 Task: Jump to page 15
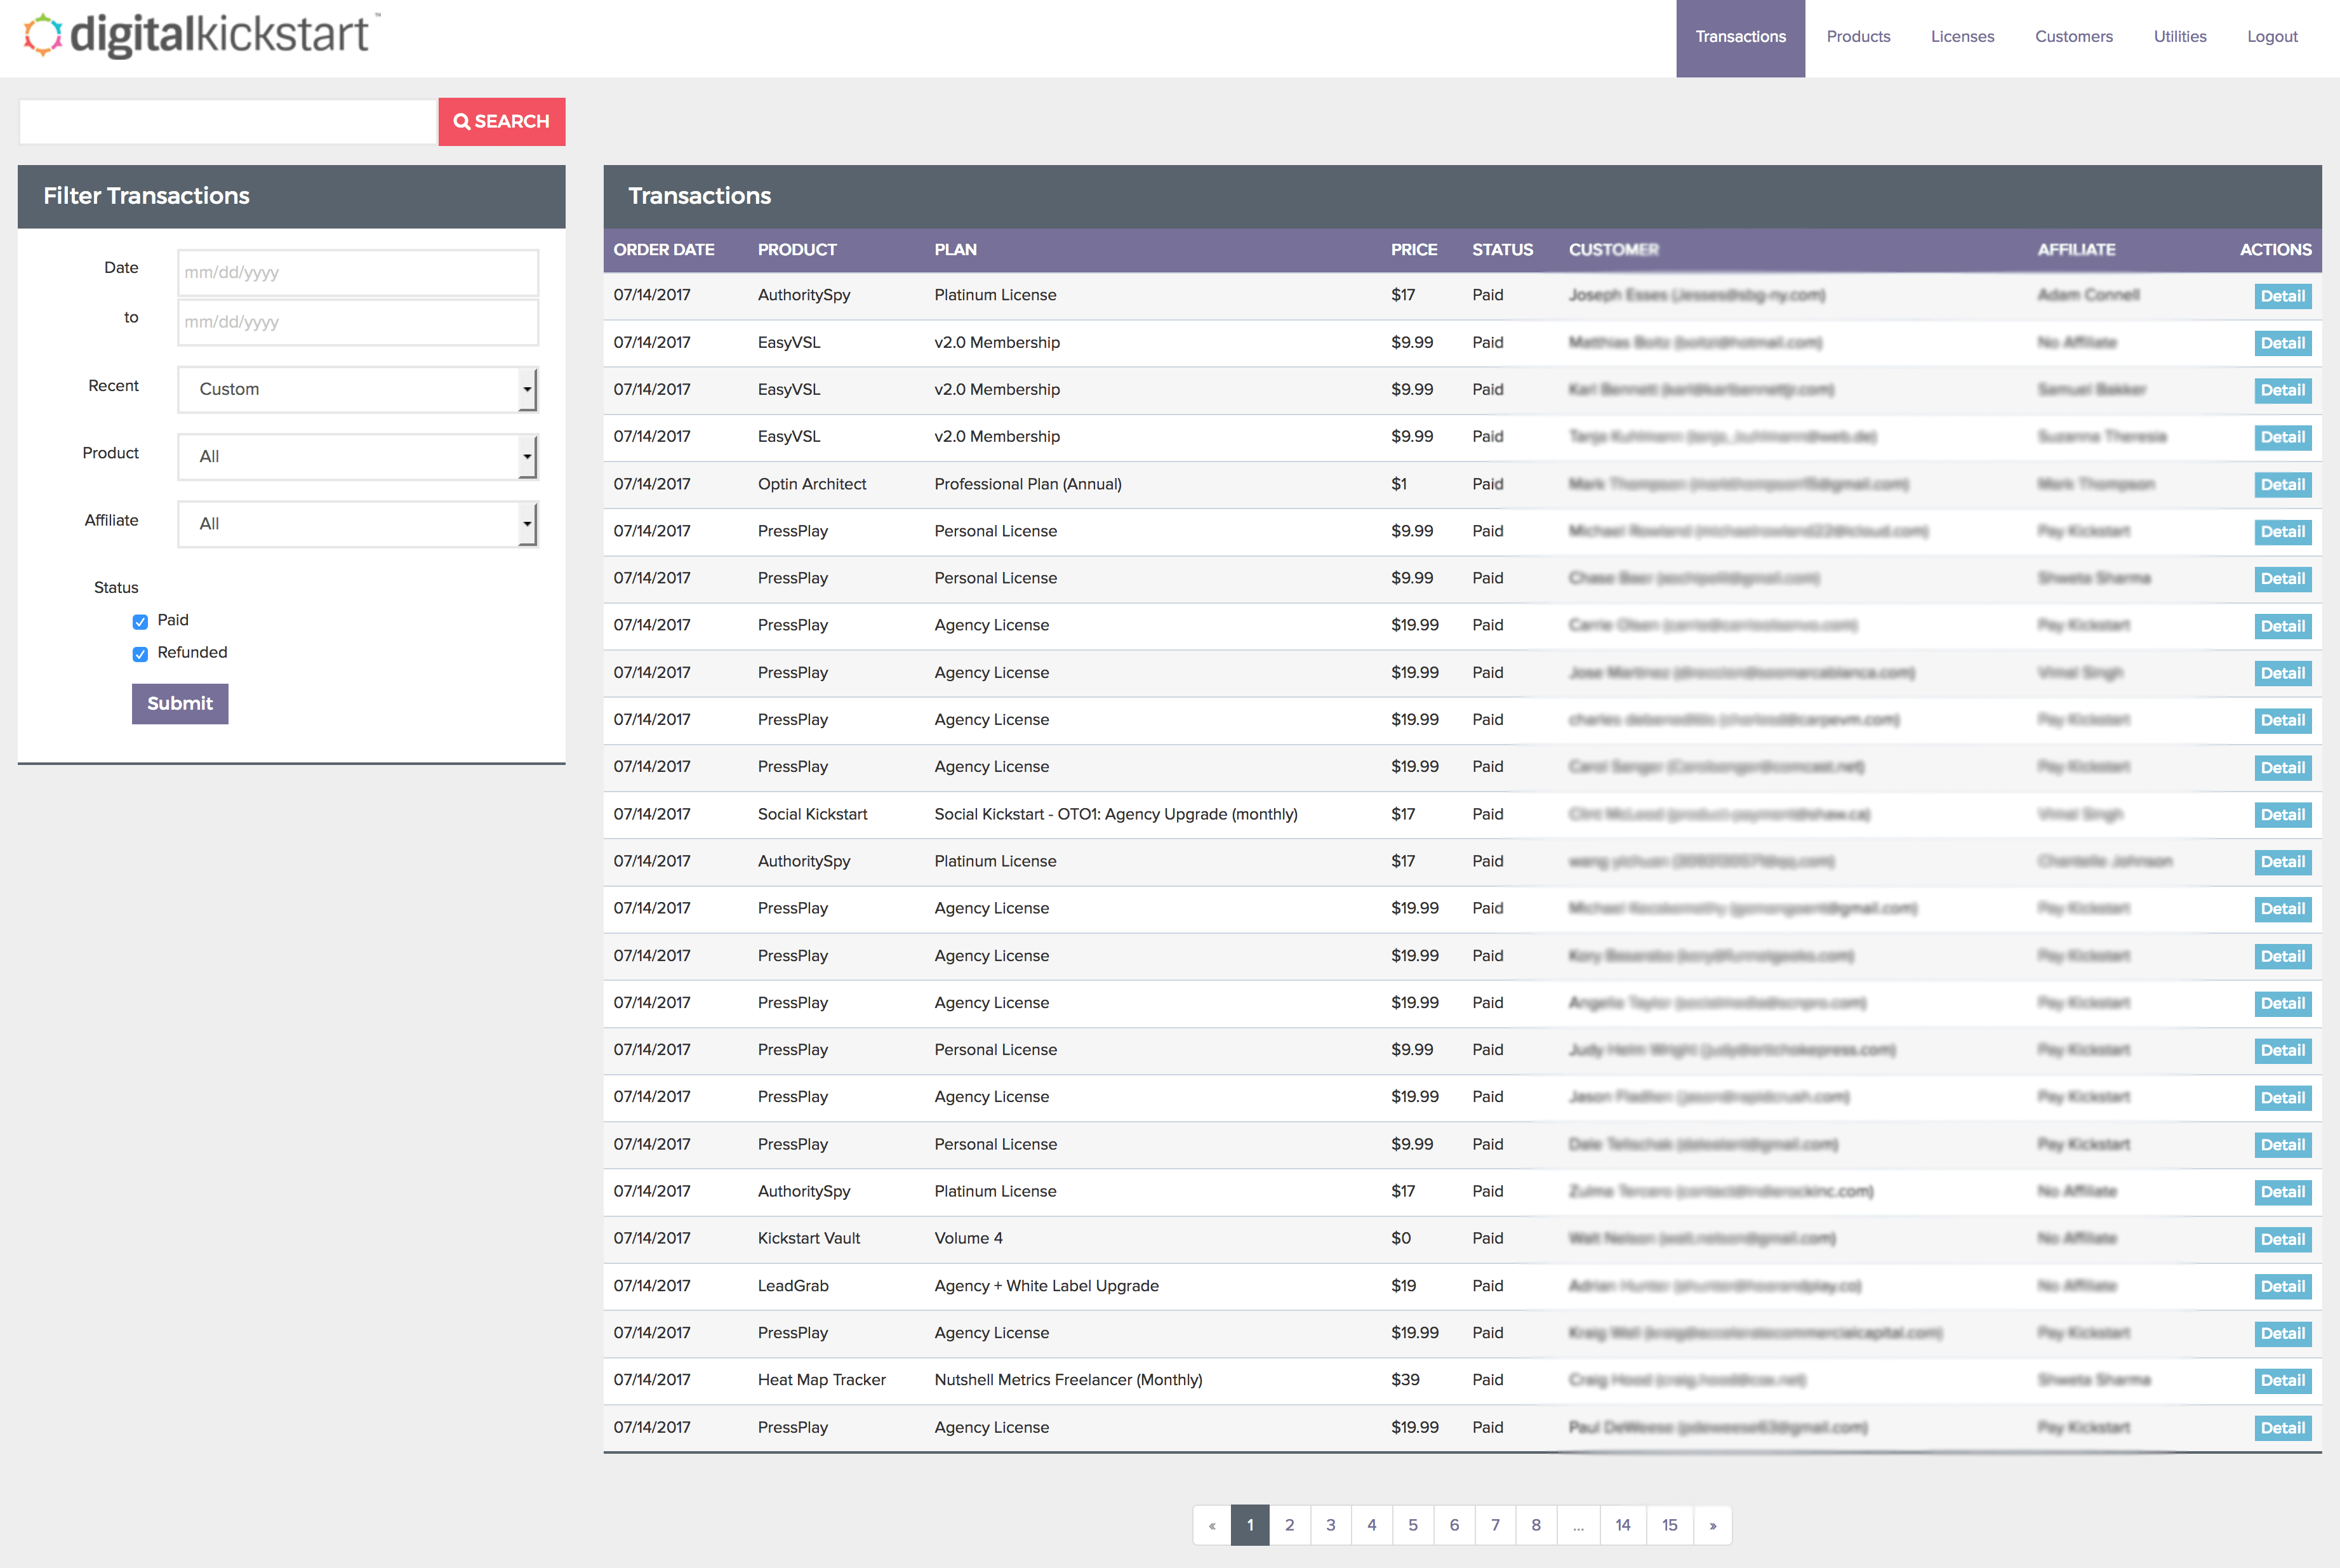(x=1670, y=1525)
